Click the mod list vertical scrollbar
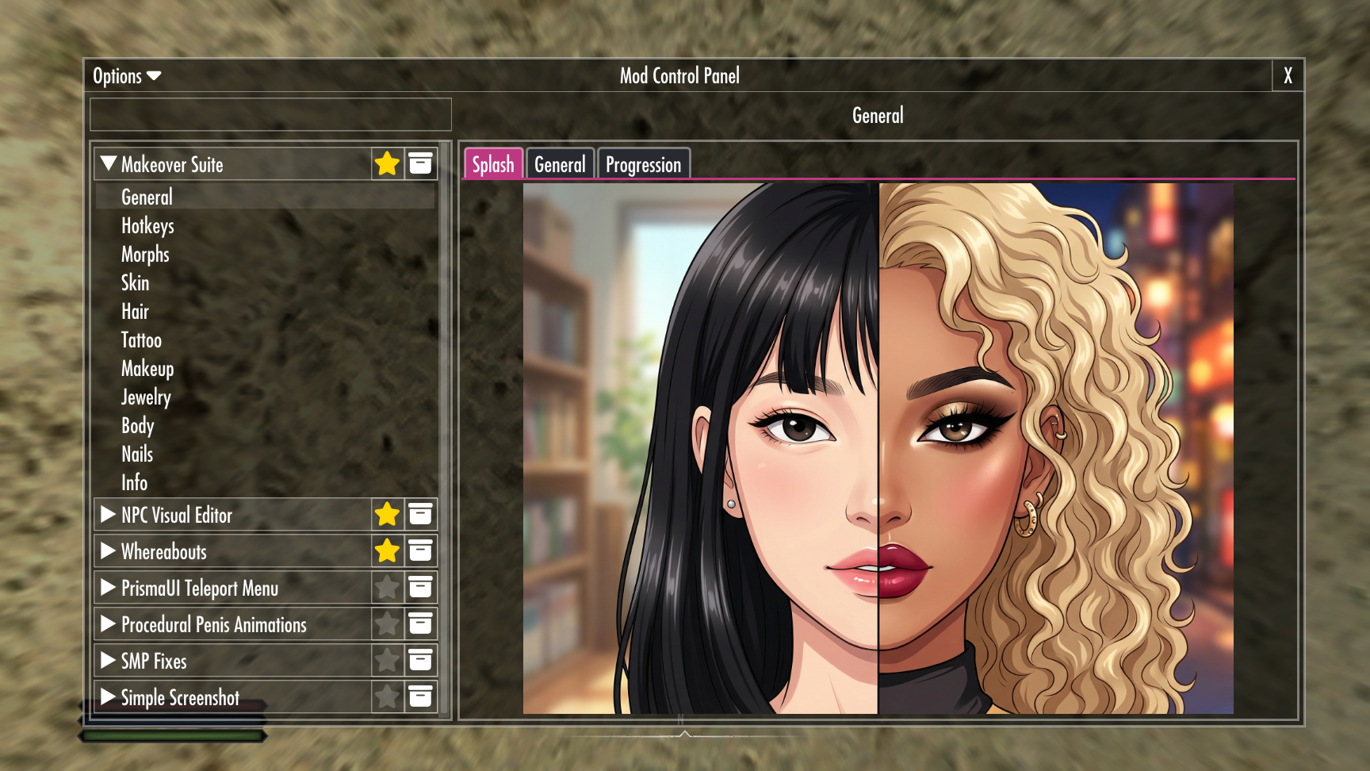The height and width of the screenshot is (771, 1370). [444, 430]
